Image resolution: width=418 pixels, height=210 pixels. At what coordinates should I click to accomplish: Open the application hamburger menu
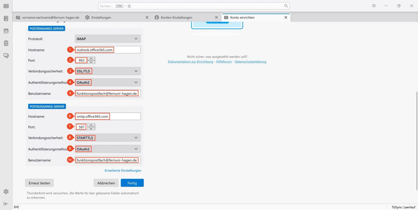coord(374,6)
